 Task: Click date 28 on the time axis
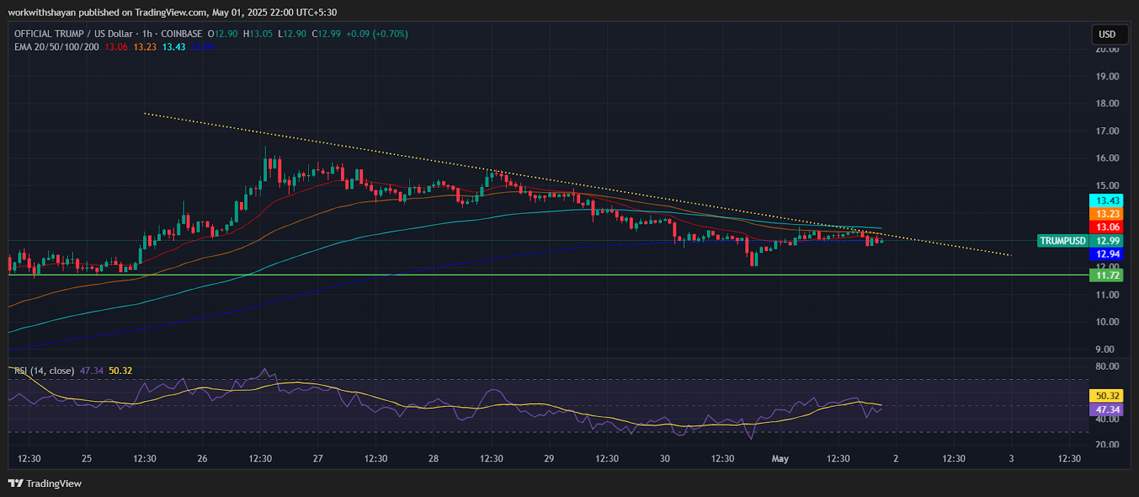[434, 459]
